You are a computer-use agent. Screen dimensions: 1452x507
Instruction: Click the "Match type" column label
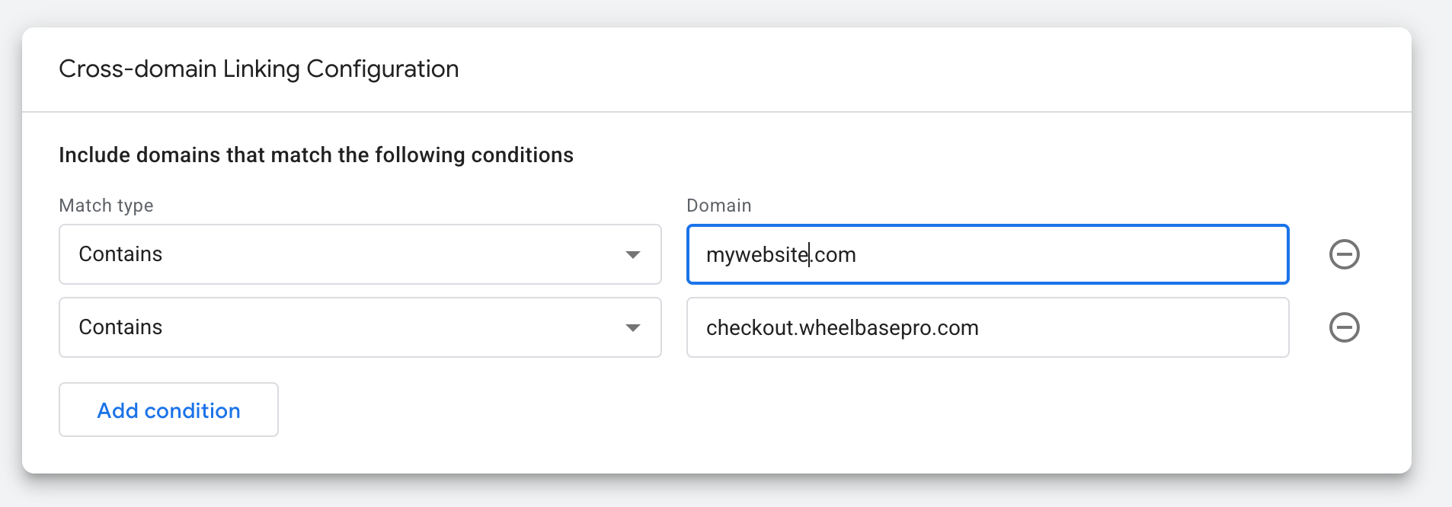[106, 206]
